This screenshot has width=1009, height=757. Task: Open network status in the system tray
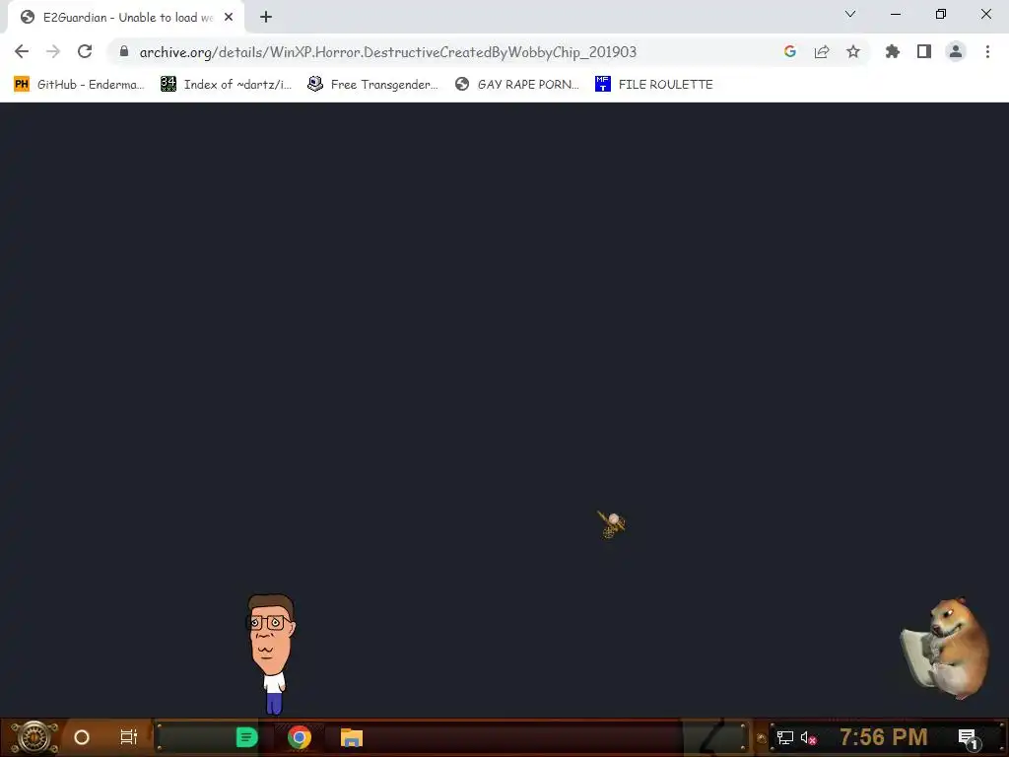(x=785, y=737)
